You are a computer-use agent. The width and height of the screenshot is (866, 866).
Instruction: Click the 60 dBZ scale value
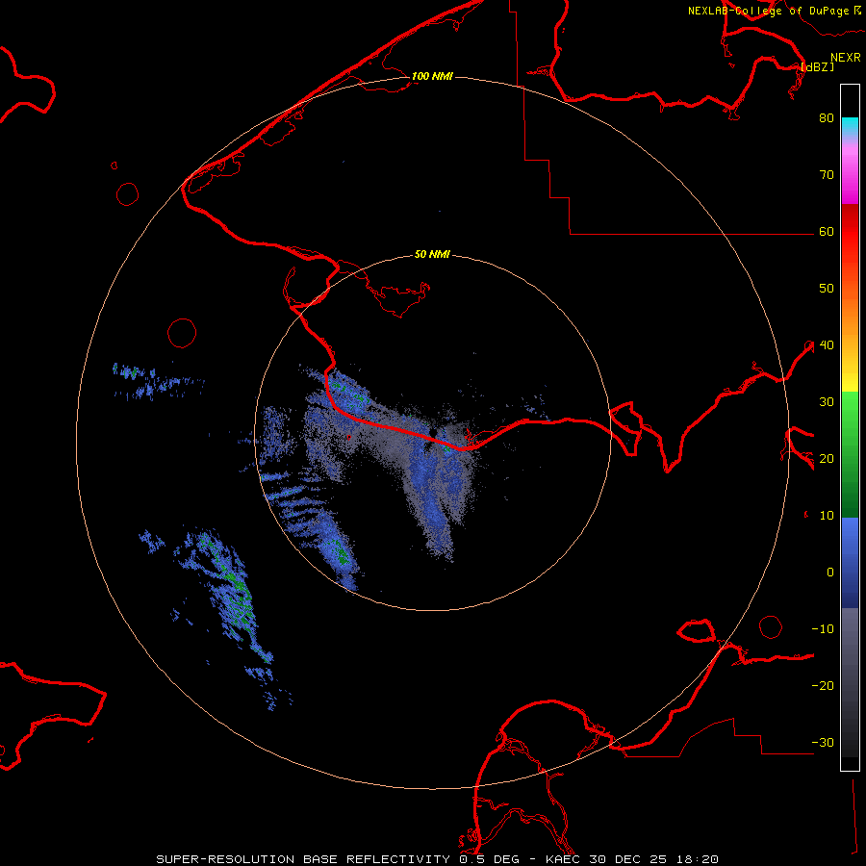[x=827, y=231]
